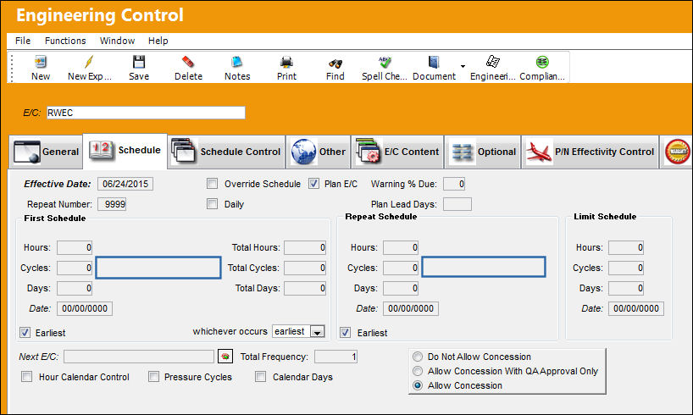The image size is (693, 415).
Task: Click the New toolbar icon
Action: (x=41, y=62)
